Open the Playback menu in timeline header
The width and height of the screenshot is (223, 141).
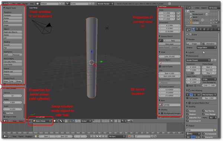tap(29, 137)
